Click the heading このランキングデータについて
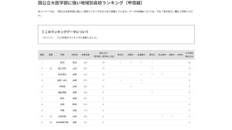232x130 pixels. 67,32
